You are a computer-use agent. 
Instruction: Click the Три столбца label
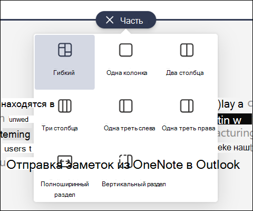tap(60, 128)
